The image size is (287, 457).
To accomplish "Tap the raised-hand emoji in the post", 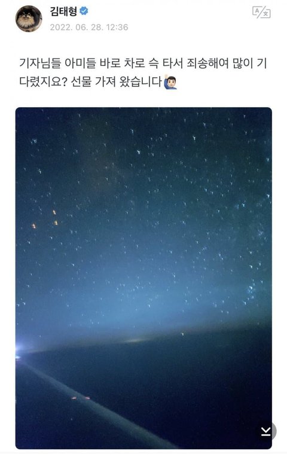I will (170, 82).
